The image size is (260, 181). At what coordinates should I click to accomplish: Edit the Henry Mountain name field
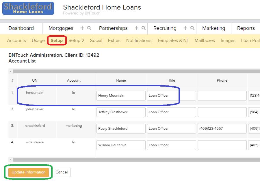[x=121, y=96]
